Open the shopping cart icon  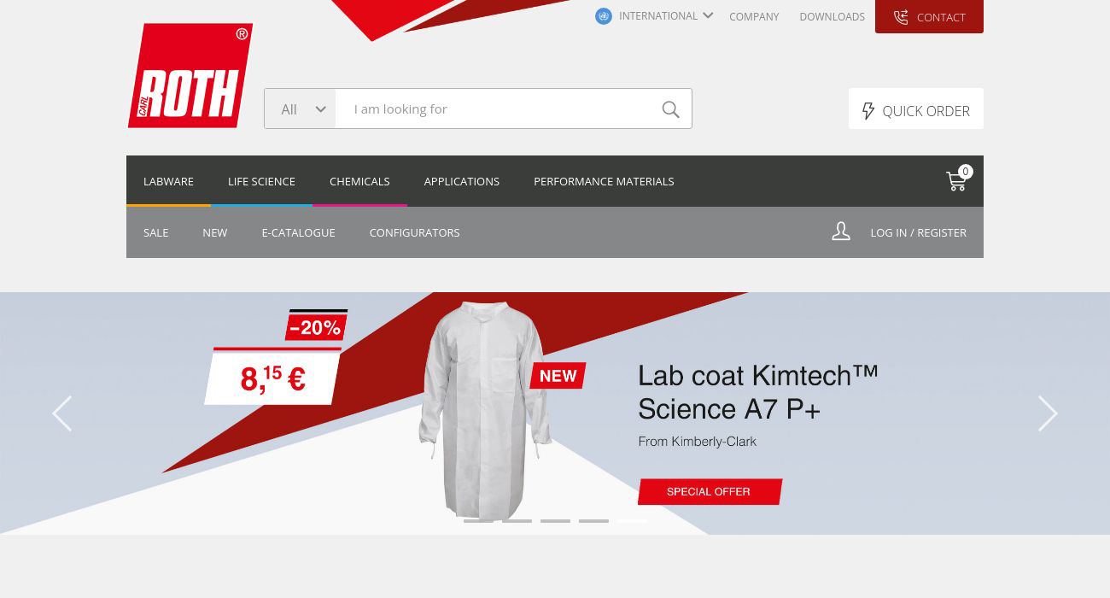point(957,180)
